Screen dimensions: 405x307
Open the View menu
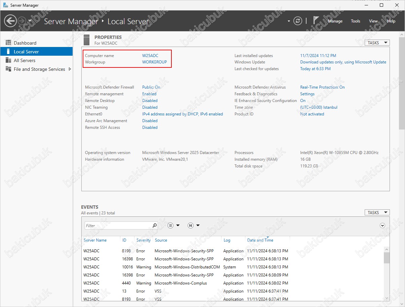point(373,21)
